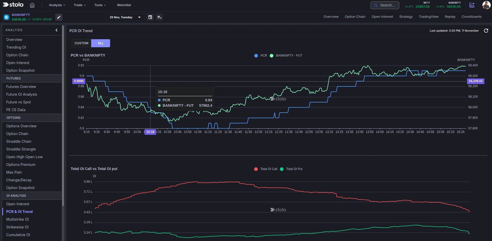Open the calendar date picker icon

coord(150,17)
